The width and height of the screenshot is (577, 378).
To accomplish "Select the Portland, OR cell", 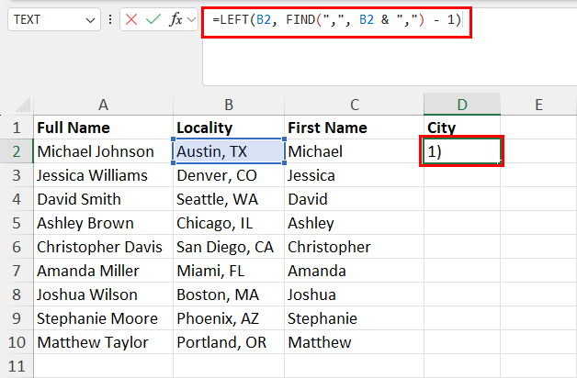I will (229, 342).
